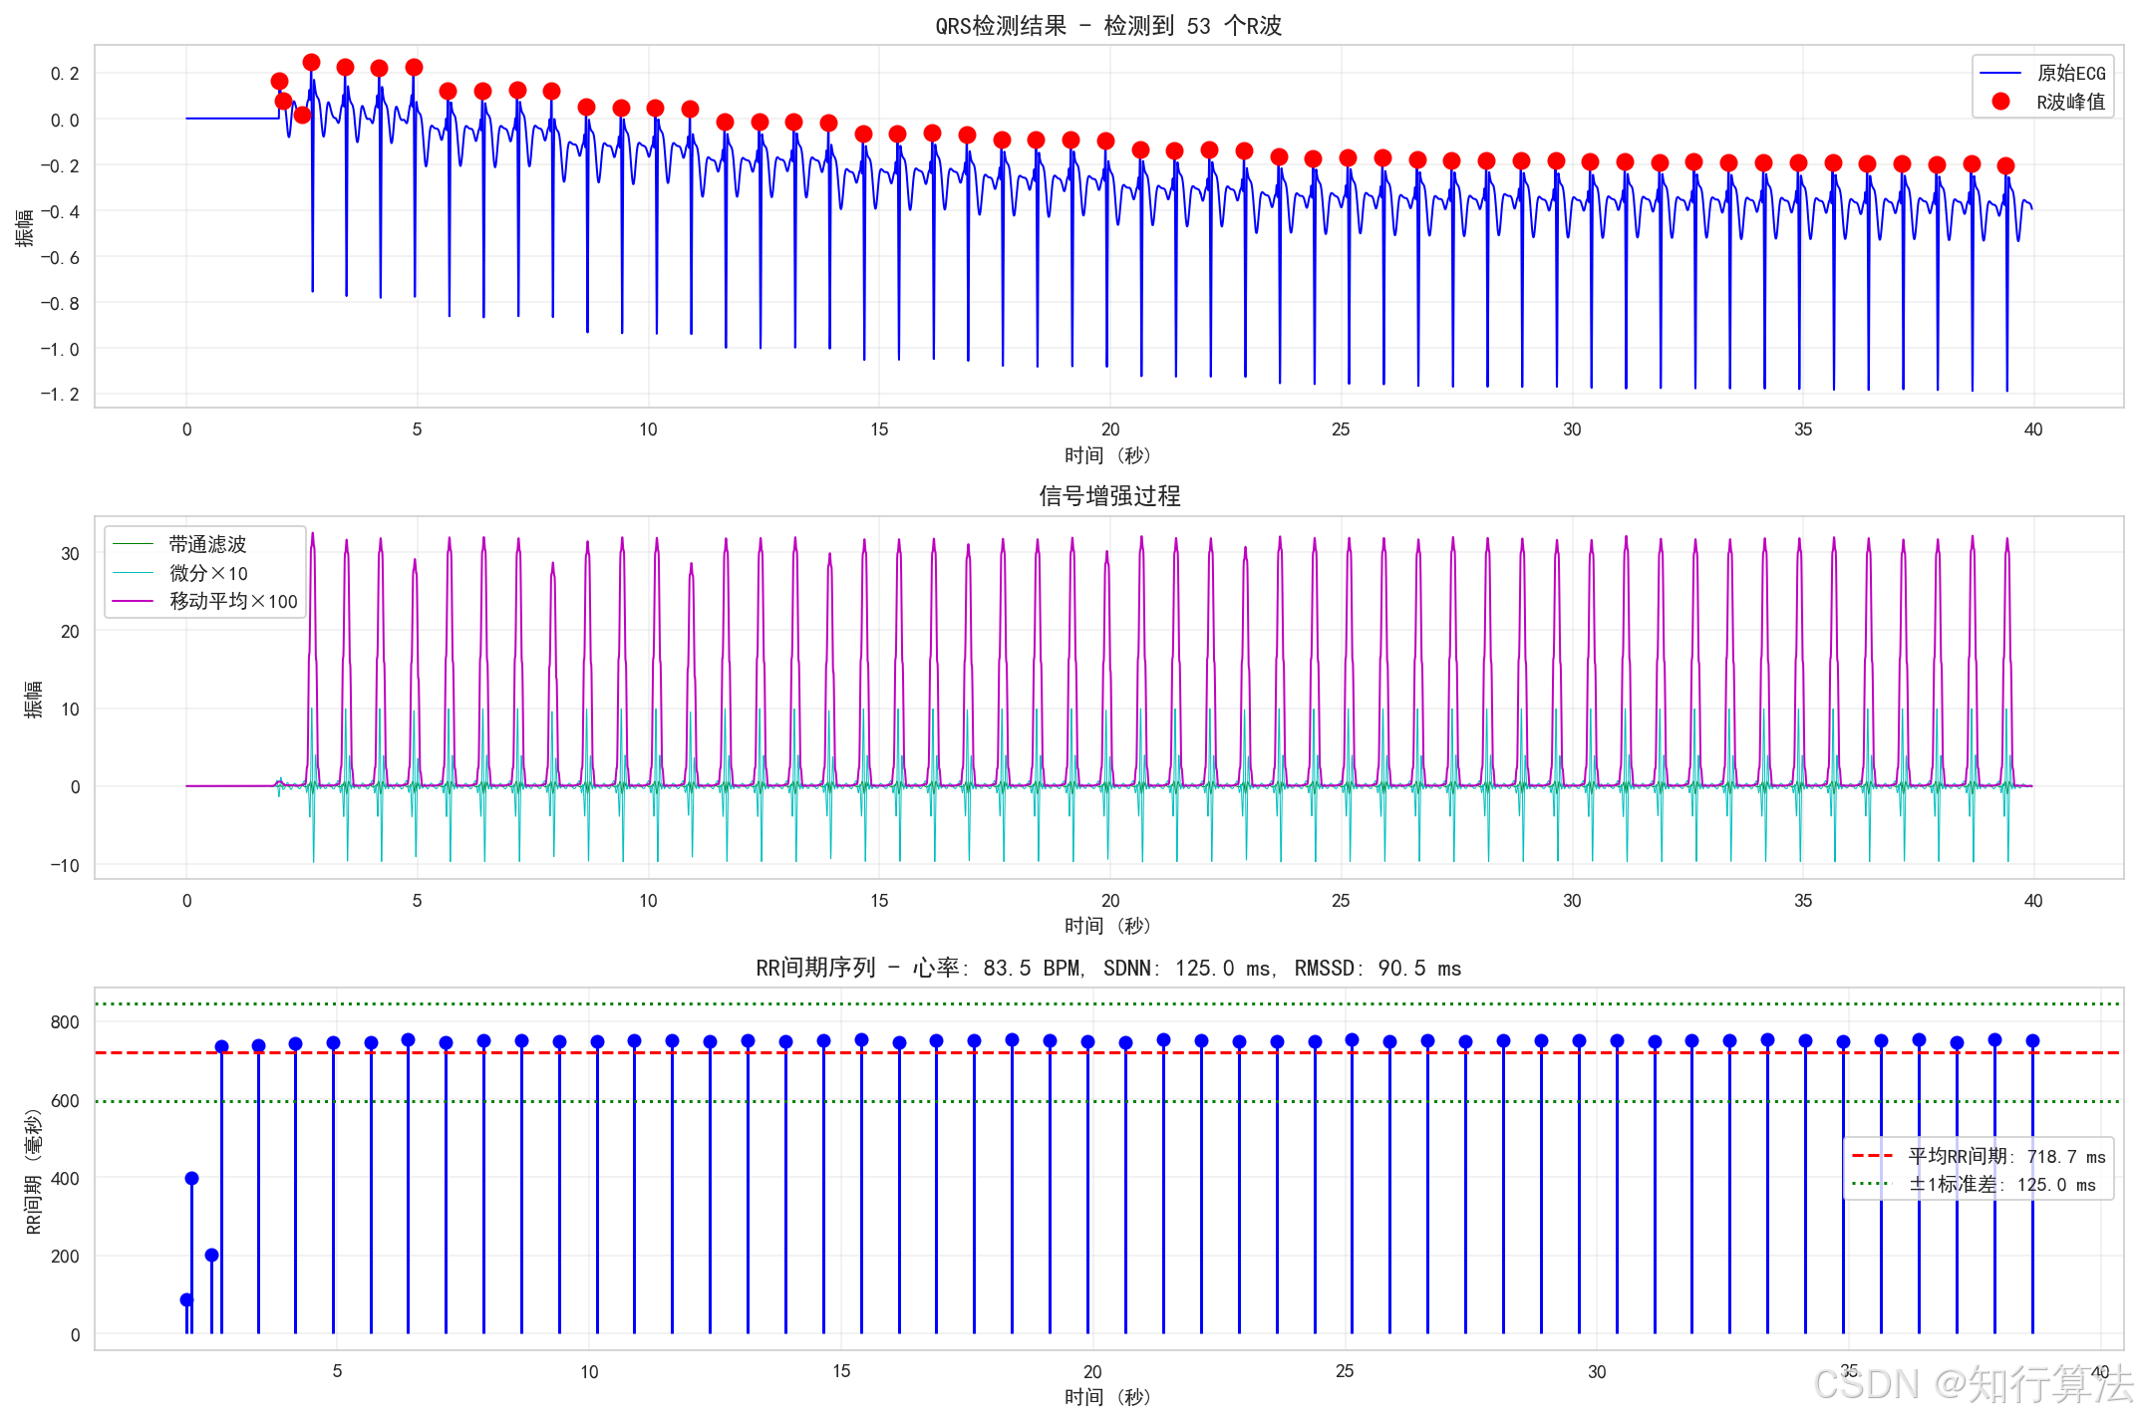This screenshot has height=1420, width=2138.
Task: Click the blue 原始ECG legend line sample
Action: tap(1999, 73)
